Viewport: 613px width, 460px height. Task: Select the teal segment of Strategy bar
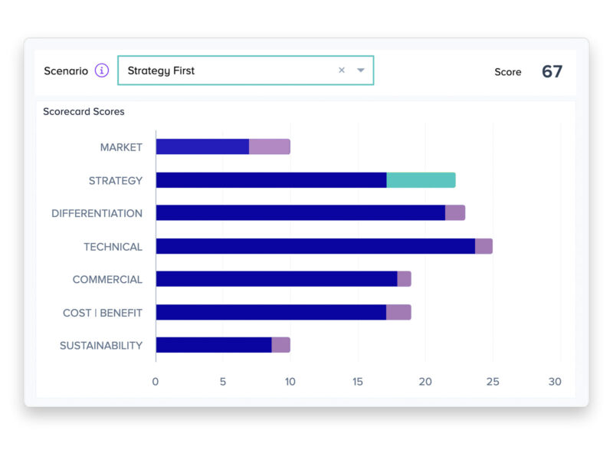(x=421, y=180)
